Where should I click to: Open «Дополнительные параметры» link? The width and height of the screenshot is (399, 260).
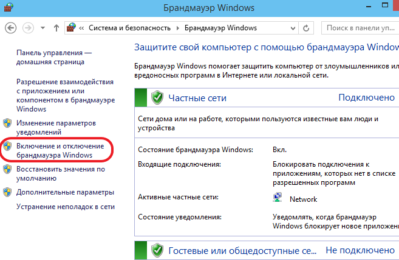click(65, 192)
